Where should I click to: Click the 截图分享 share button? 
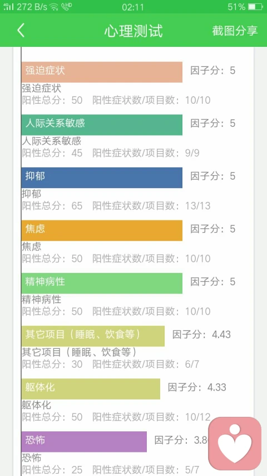(x=235, y=31)
